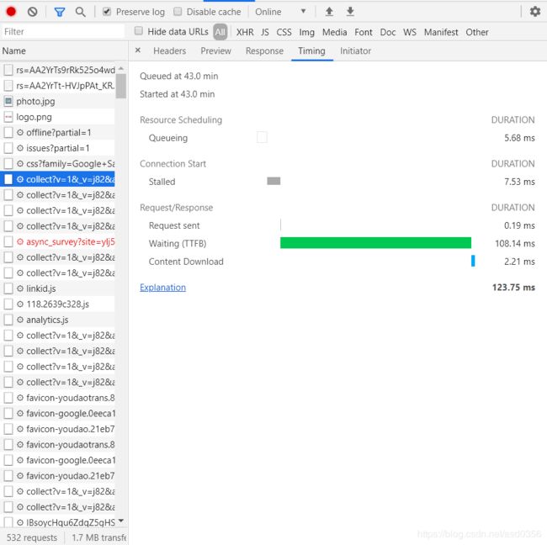Screen dimensions: 547x545
Task: Select the logo.png request
Action: coord(57,117)
